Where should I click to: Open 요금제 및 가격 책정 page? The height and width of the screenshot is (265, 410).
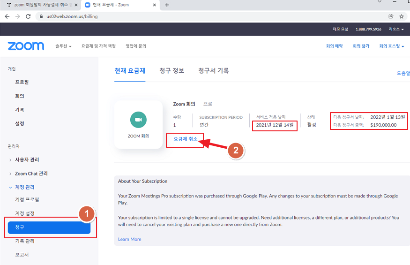(x=98, y=46)
